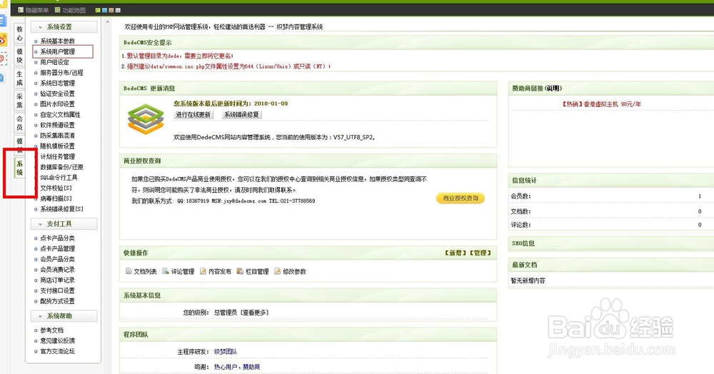Open 参考文档 help link
This screenshot has height=374, width=714.
click(52, 330)
